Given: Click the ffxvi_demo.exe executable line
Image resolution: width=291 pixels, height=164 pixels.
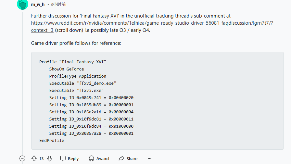Looking at the screenshot, I should point(82,83).
